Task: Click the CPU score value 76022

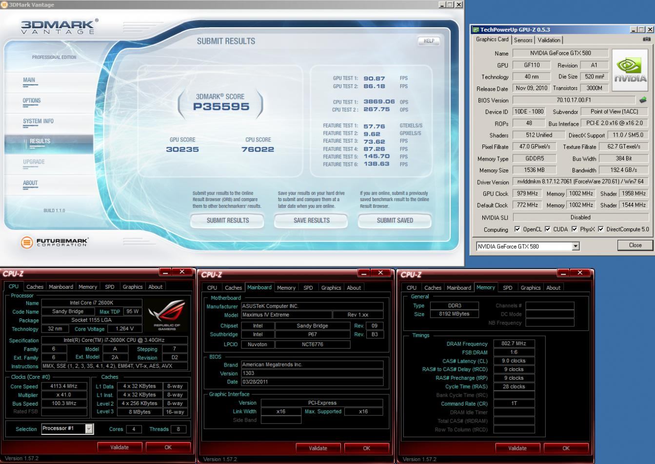Action: point(258,149)
